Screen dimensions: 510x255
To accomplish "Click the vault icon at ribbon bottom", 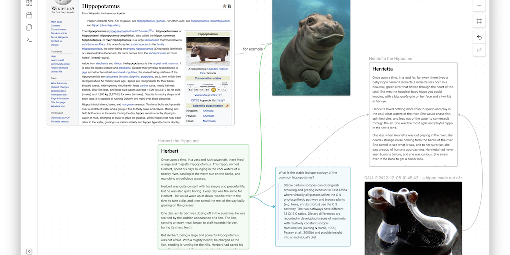I will pos(29,251).
